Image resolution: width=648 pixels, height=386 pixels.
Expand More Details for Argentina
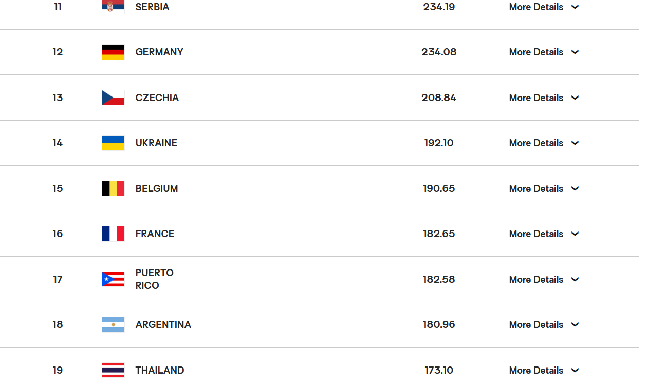click(x=544, y=324)
